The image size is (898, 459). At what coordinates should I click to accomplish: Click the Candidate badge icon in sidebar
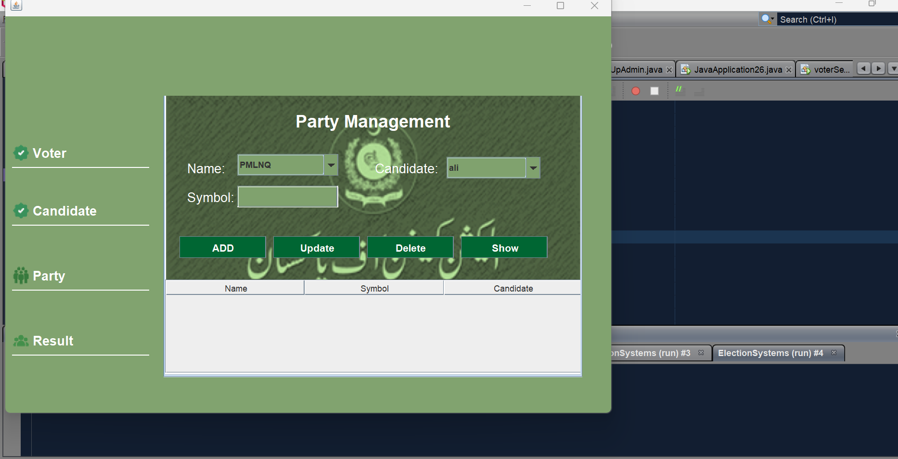tap(21, 211)
